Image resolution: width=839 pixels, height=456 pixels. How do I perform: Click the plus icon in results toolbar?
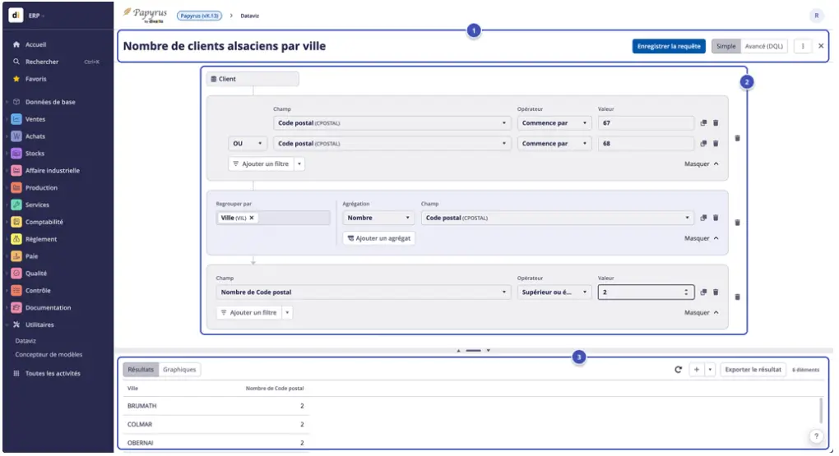[x=696, y=370]
